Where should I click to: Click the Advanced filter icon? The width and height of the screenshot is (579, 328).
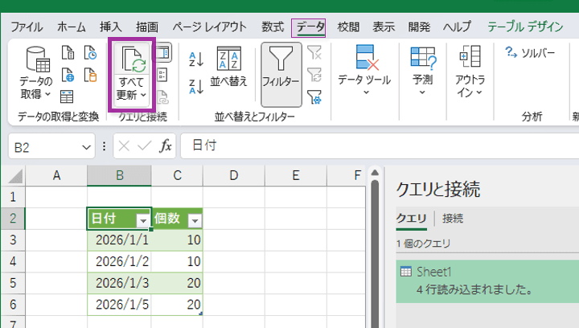[314, 97]
